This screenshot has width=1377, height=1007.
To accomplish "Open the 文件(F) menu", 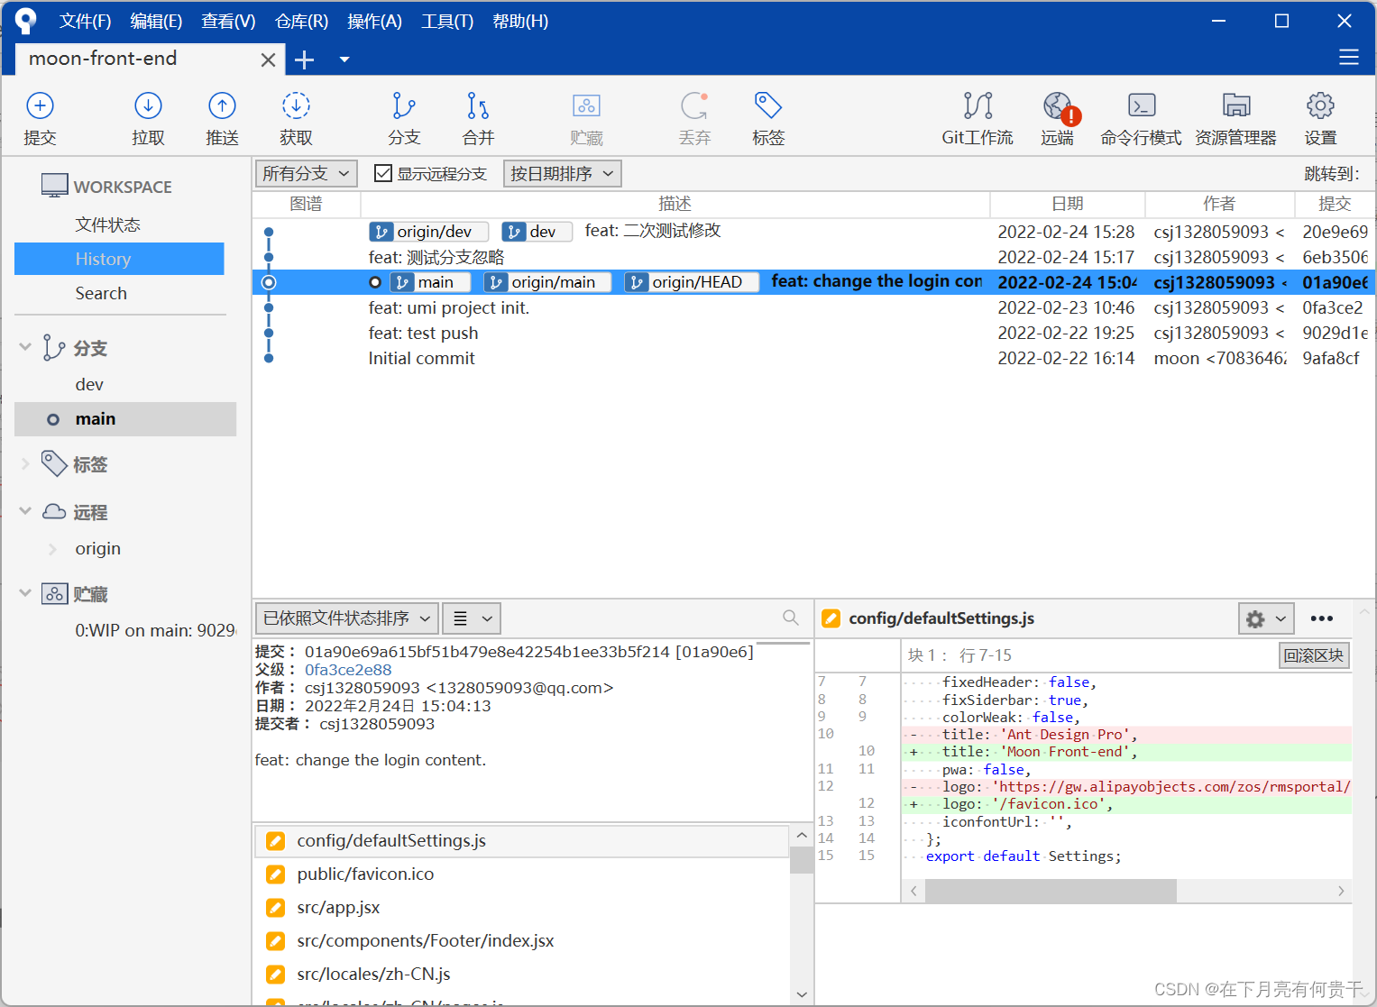I will (86, 21).
